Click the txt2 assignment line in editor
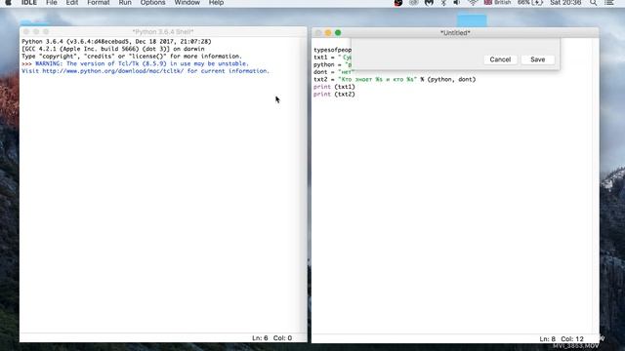The width and height of the screenshot is (625, 351). point(395,80)
